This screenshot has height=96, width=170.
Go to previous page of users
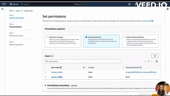click(x=145, y=61)
